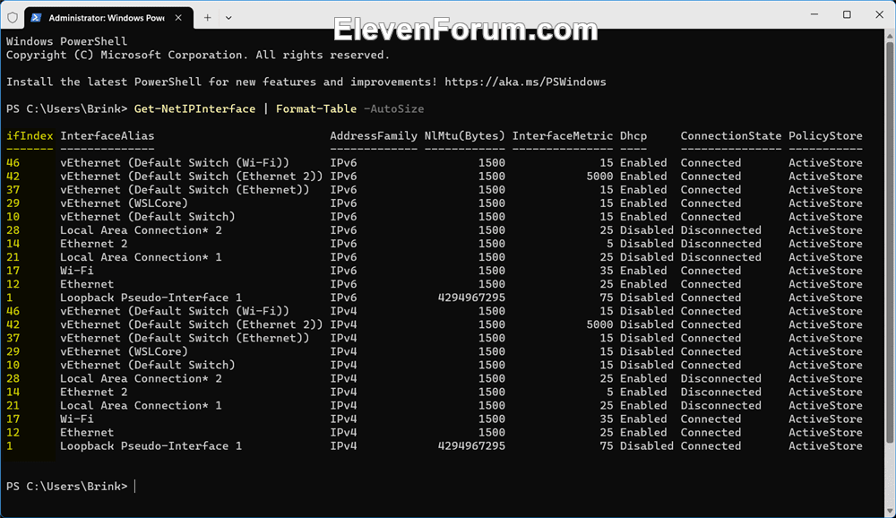The width and height of the screenshot is (896, 518).
Task: Click metric 75 in the IPv4 Loopback row
Action: [x=607, y=445]
